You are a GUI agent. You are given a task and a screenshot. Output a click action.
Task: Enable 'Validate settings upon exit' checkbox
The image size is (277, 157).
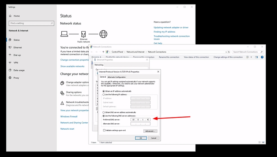[x=104, y=130]
